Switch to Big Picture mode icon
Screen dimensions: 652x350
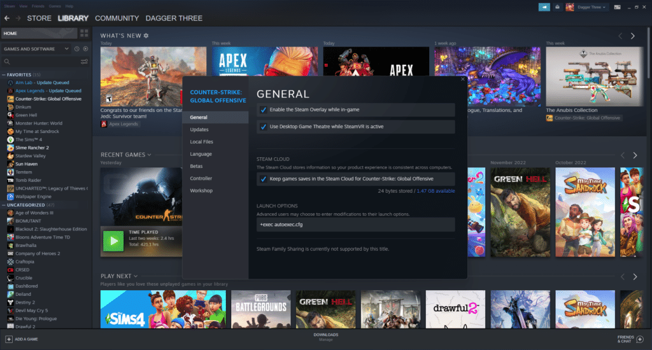[617, 7]
